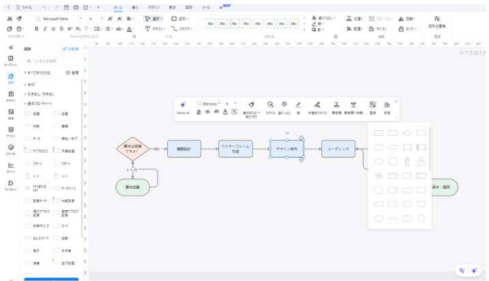Viewport: 489px width, 281px height.
Task: Click the 塗りつぶし fill icon
Action: pyautogui.click(x=284, y=106)
